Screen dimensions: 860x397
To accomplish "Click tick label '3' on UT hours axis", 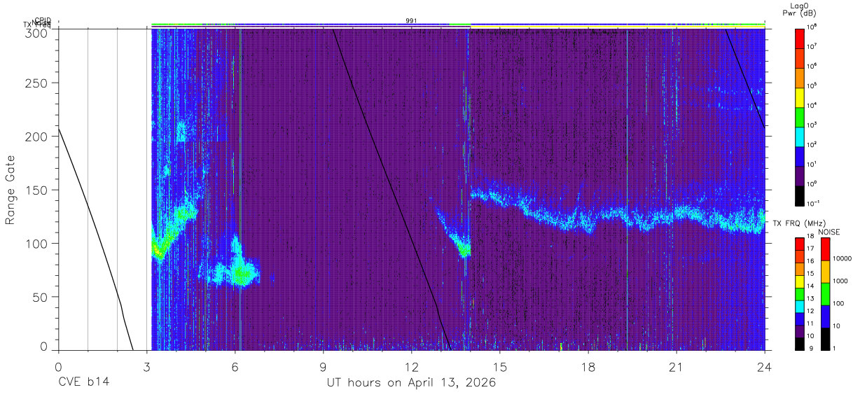I will [x=146, y=368].
